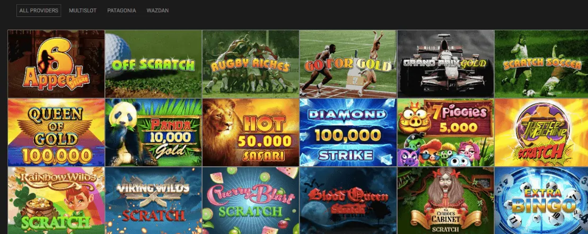Open Grand Prix Gold racing game

(446, 64)
